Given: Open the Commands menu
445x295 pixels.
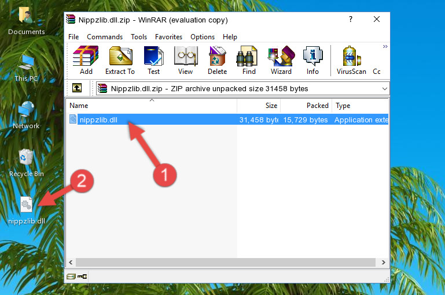Looking at the screenshot, I should pos(105,37).
